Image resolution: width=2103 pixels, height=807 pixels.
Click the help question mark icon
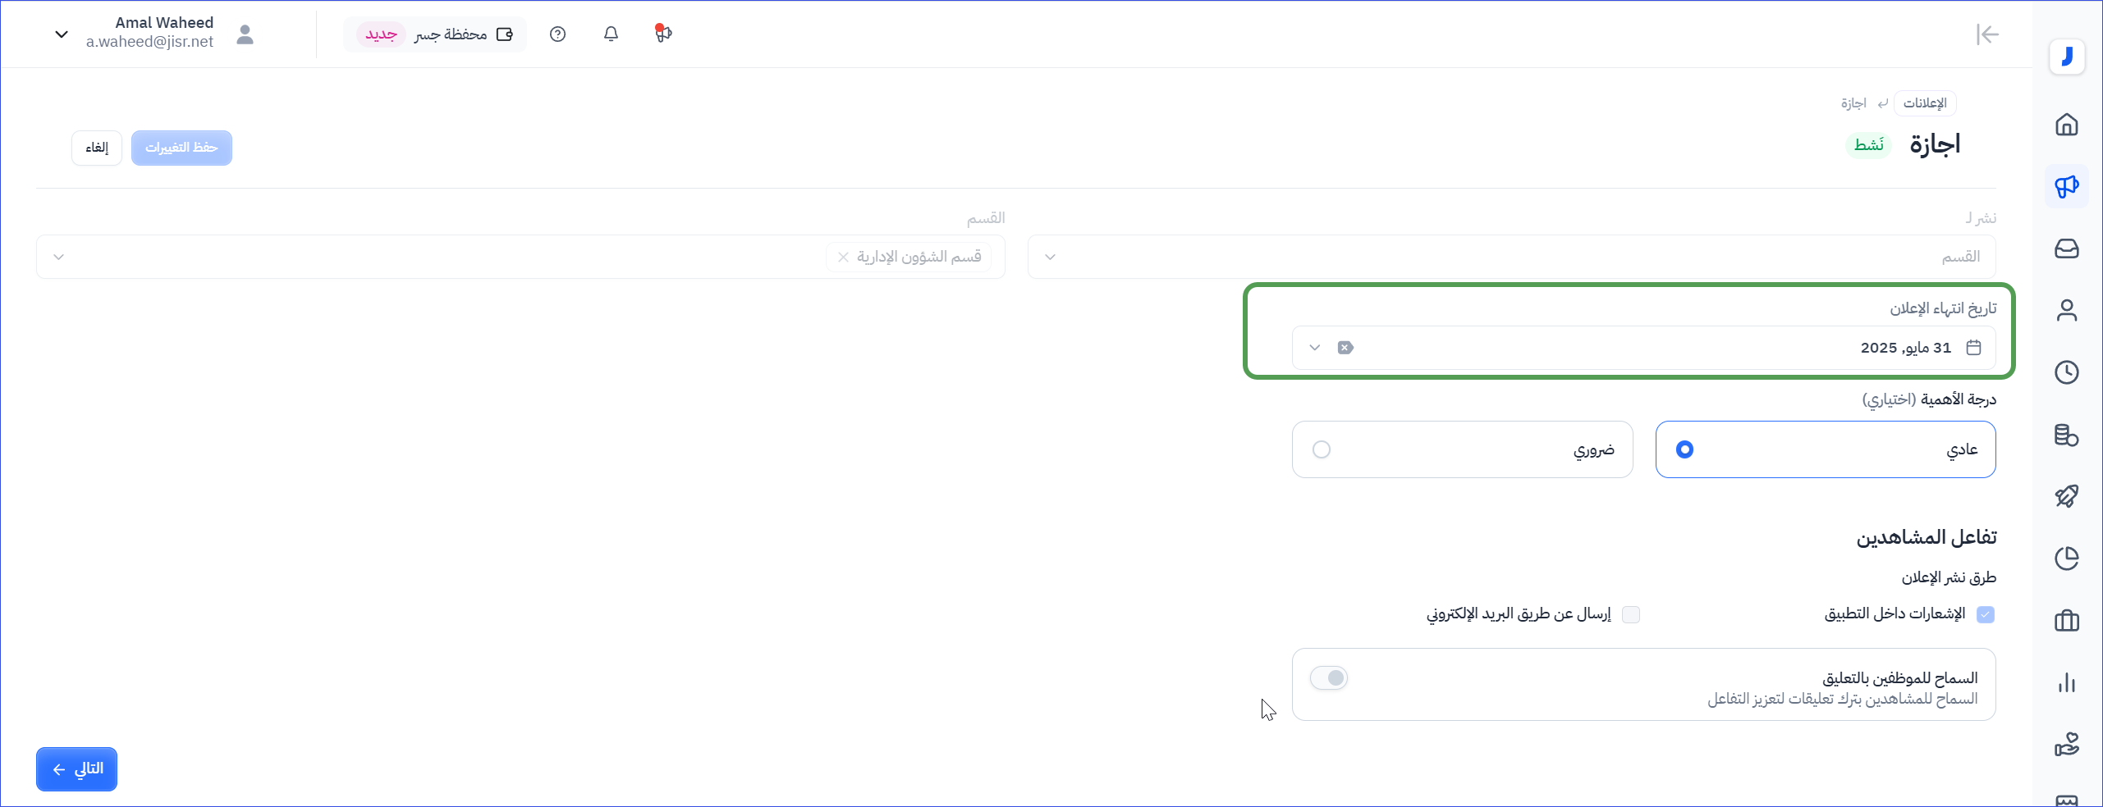pos(558,34)
